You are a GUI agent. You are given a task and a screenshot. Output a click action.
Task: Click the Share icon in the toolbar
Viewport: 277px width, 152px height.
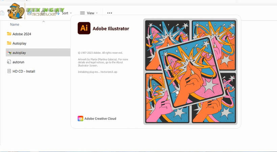[30, 13]
